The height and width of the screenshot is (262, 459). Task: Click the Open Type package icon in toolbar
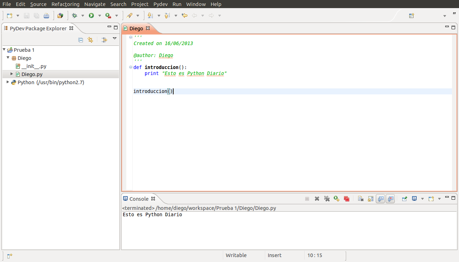coord(60,15)
